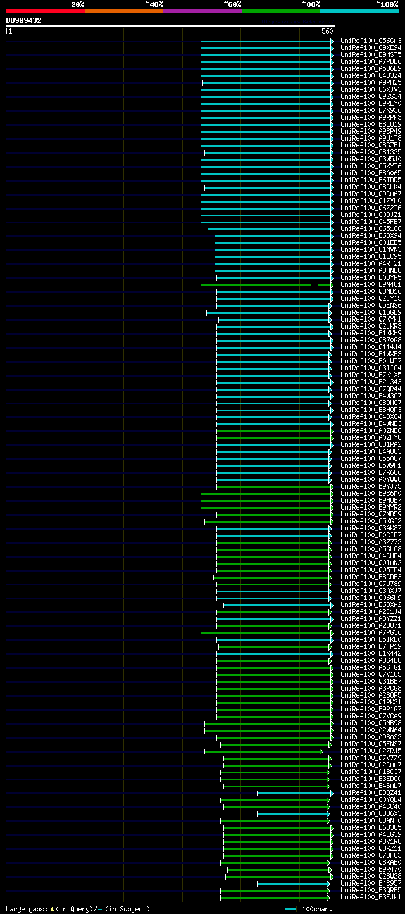Pick hit label UniRef100_Q9CA67
The height and width of the screenshot is (914, 405).
[x=371, y=194]
